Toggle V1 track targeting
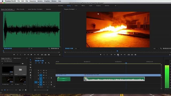The image size is (171, 96). tap(41, 75)
